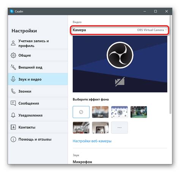Select the Звук и видео section
The image size is (180, 172).
point(38,79)
